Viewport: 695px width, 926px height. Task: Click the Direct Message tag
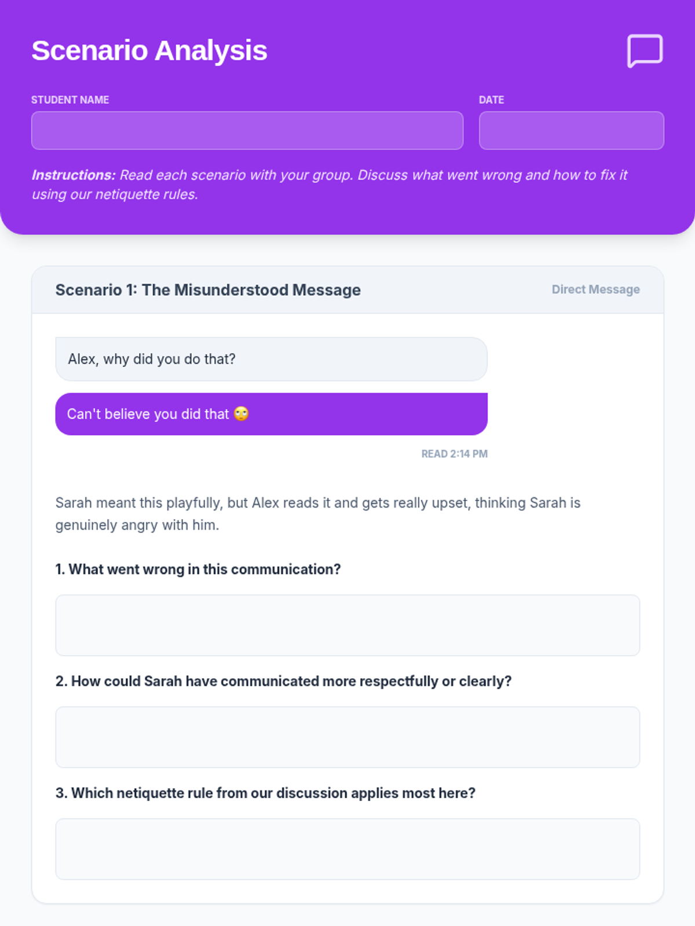point(595,289)
